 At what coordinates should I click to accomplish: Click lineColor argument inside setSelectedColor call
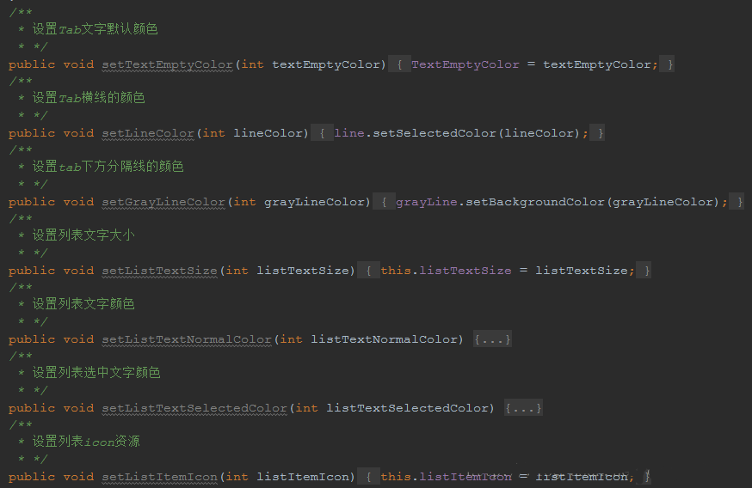click(539, 133)
